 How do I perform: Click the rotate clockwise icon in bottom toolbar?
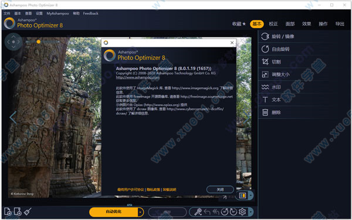coord(233,212)
